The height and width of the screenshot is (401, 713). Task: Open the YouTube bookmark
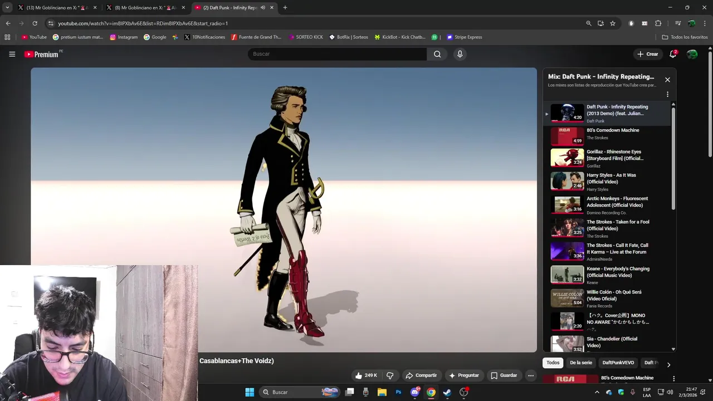pyautogui.click(x=34, y=37)
